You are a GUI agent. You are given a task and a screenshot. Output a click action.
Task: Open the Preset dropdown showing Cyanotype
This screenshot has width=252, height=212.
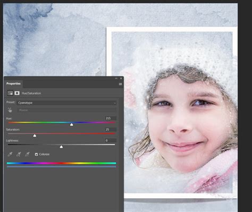[66, 103]
